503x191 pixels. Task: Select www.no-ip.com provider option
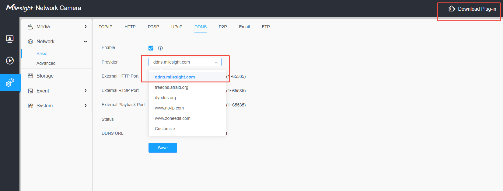coord(187,108)
